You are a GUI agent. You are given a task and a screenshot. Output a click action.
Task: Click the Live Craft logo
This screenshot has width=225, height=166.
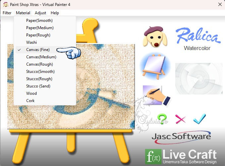[181, 157]
